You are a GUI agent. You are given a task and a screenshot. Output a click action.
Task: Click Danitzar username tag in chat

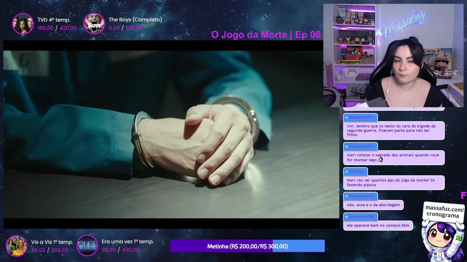click(355, 171)
